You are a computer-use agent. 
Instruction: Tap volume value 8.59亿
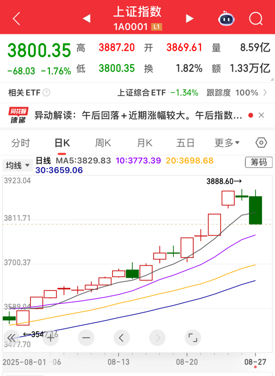pos(255,48)
